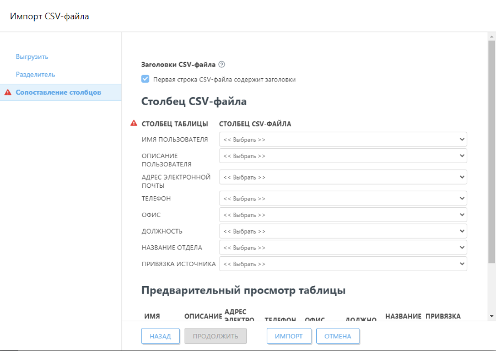This screenshot has height=351, width=496.
Task: Click the НАЗАД button
Action: [160, 336]
